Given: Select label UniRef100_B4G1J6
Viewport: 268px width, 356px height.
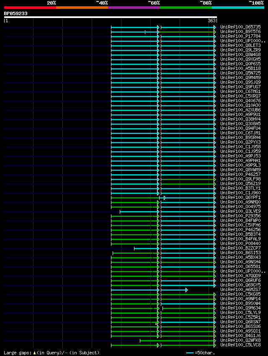Looking at the screenshot, I should point(240,336).
